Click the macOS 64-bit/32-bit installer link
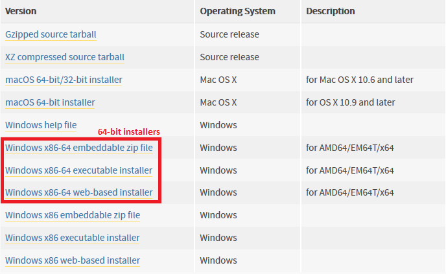 pyautogui.click(x=64, y=80)
